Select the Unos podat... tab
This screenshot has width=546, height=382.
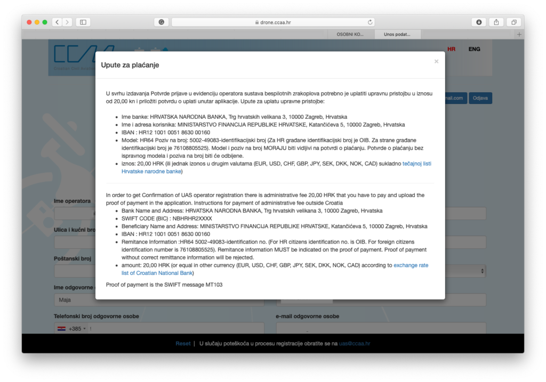pyautogui.click(x=397, y=34)
